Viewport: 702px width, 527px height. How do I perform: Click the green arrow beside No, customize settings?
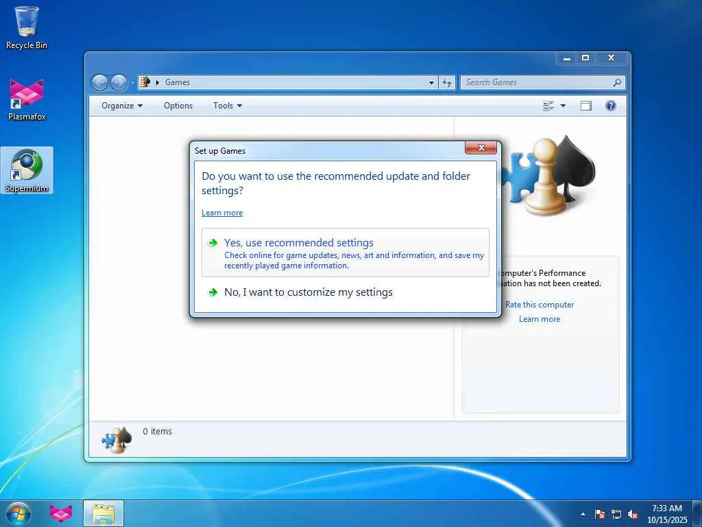point(213,292)
